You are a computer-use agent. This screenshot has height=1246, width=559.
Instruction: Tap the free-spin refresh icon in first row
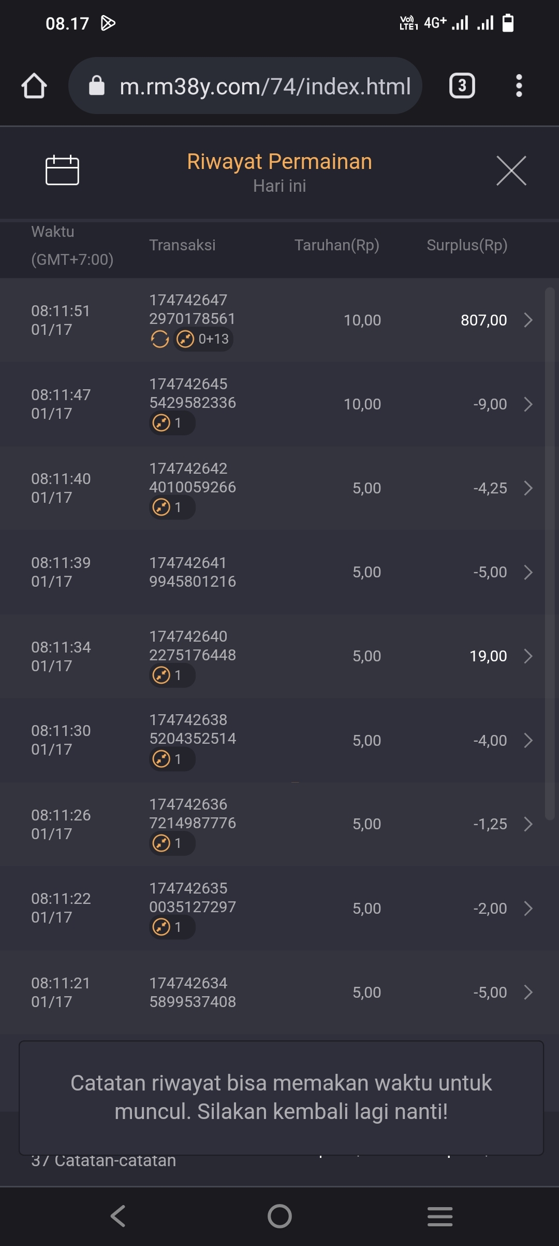coord(160,339)
